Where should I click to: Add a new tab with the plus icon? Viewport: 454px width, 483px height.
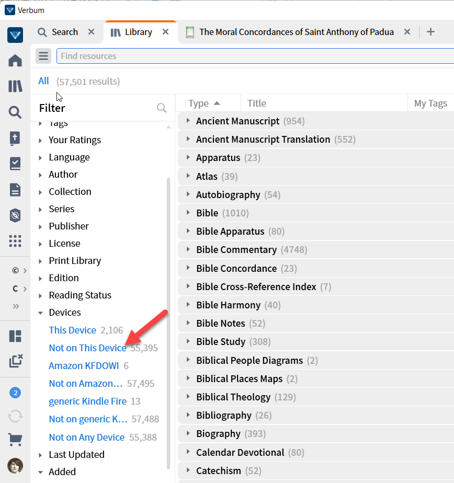tap(430, 32)
